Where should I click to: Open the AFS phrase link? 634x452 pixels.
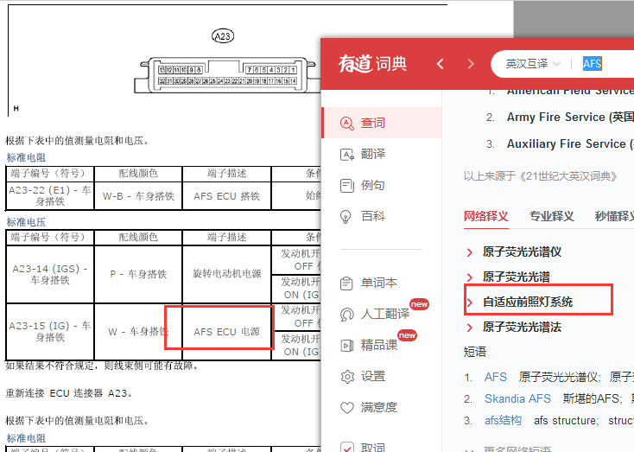pos(495,377)
